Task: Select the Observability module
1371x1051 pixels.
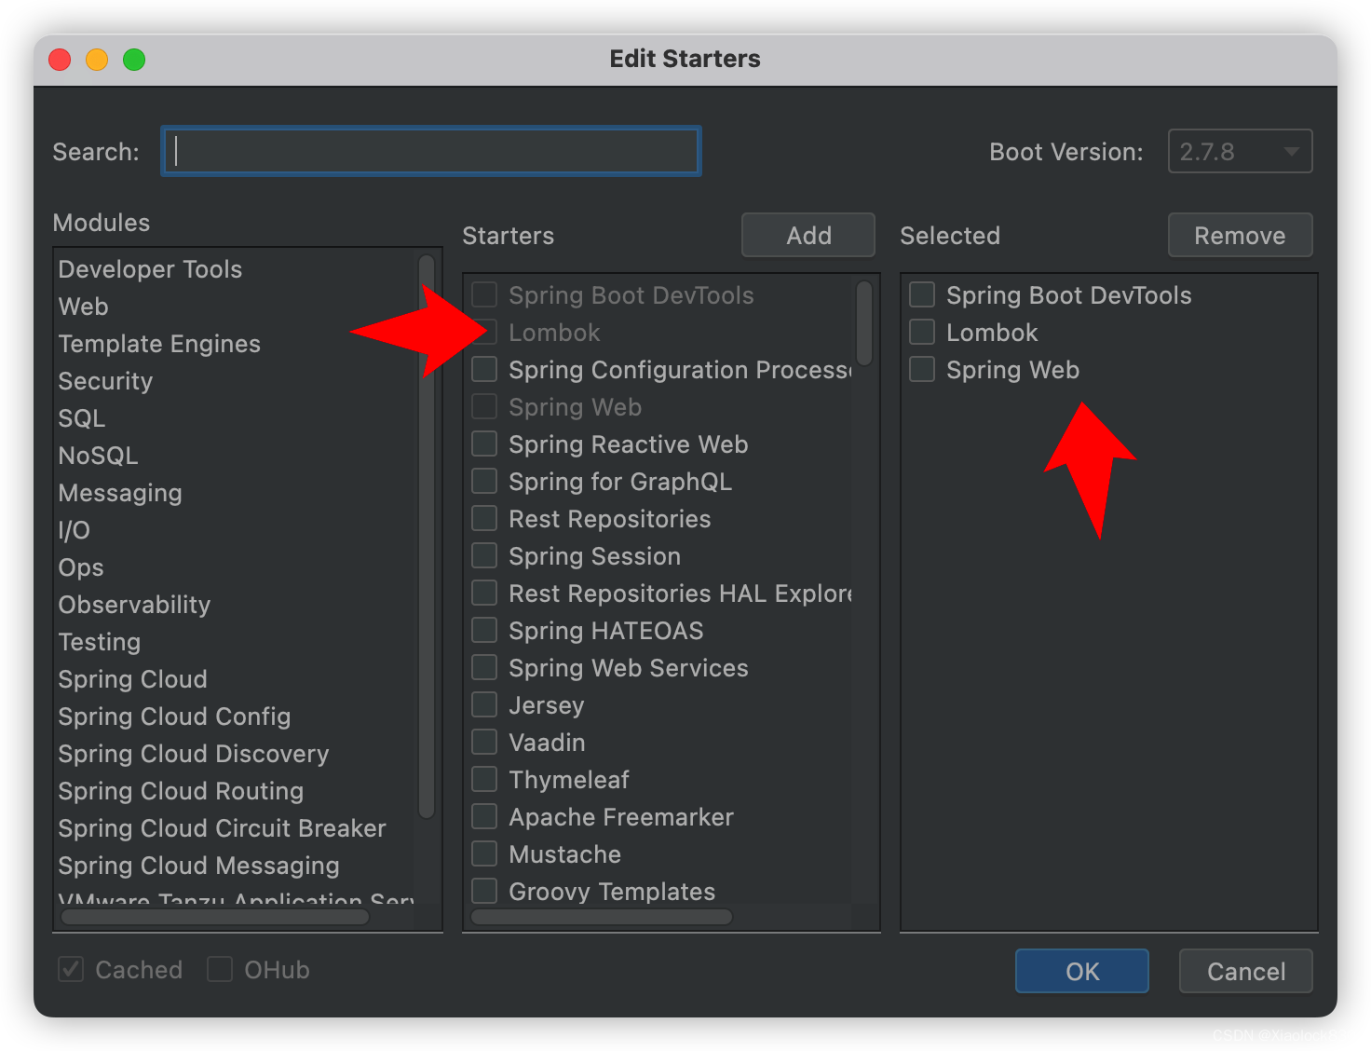Action: (134, 605)
